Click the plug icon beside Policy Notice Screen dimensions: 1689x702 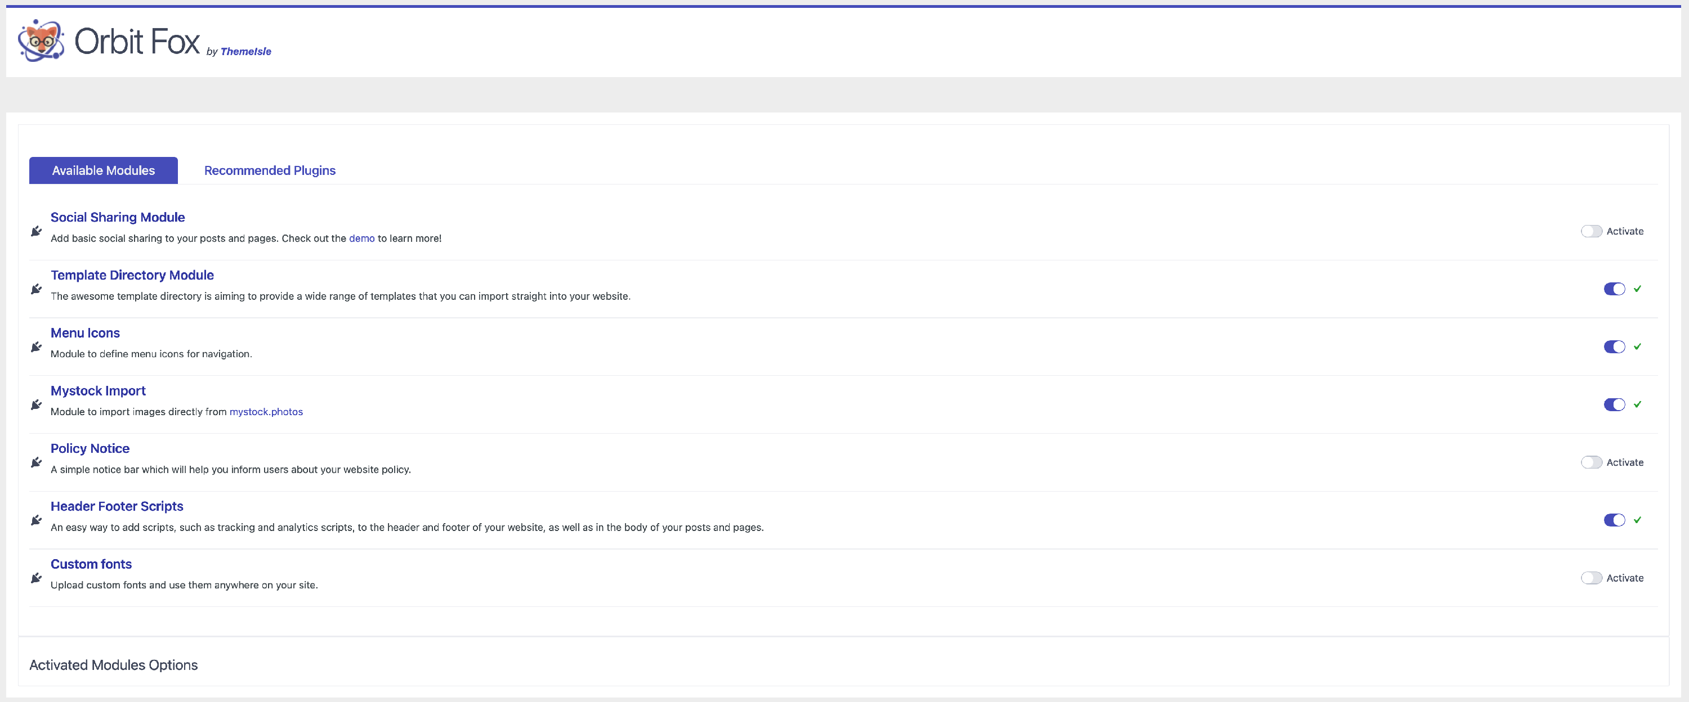36,462
